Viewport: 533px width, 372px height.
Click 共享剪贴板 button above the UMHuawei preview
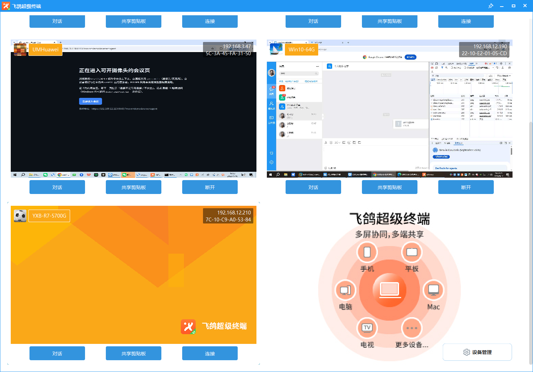(134, 21)
